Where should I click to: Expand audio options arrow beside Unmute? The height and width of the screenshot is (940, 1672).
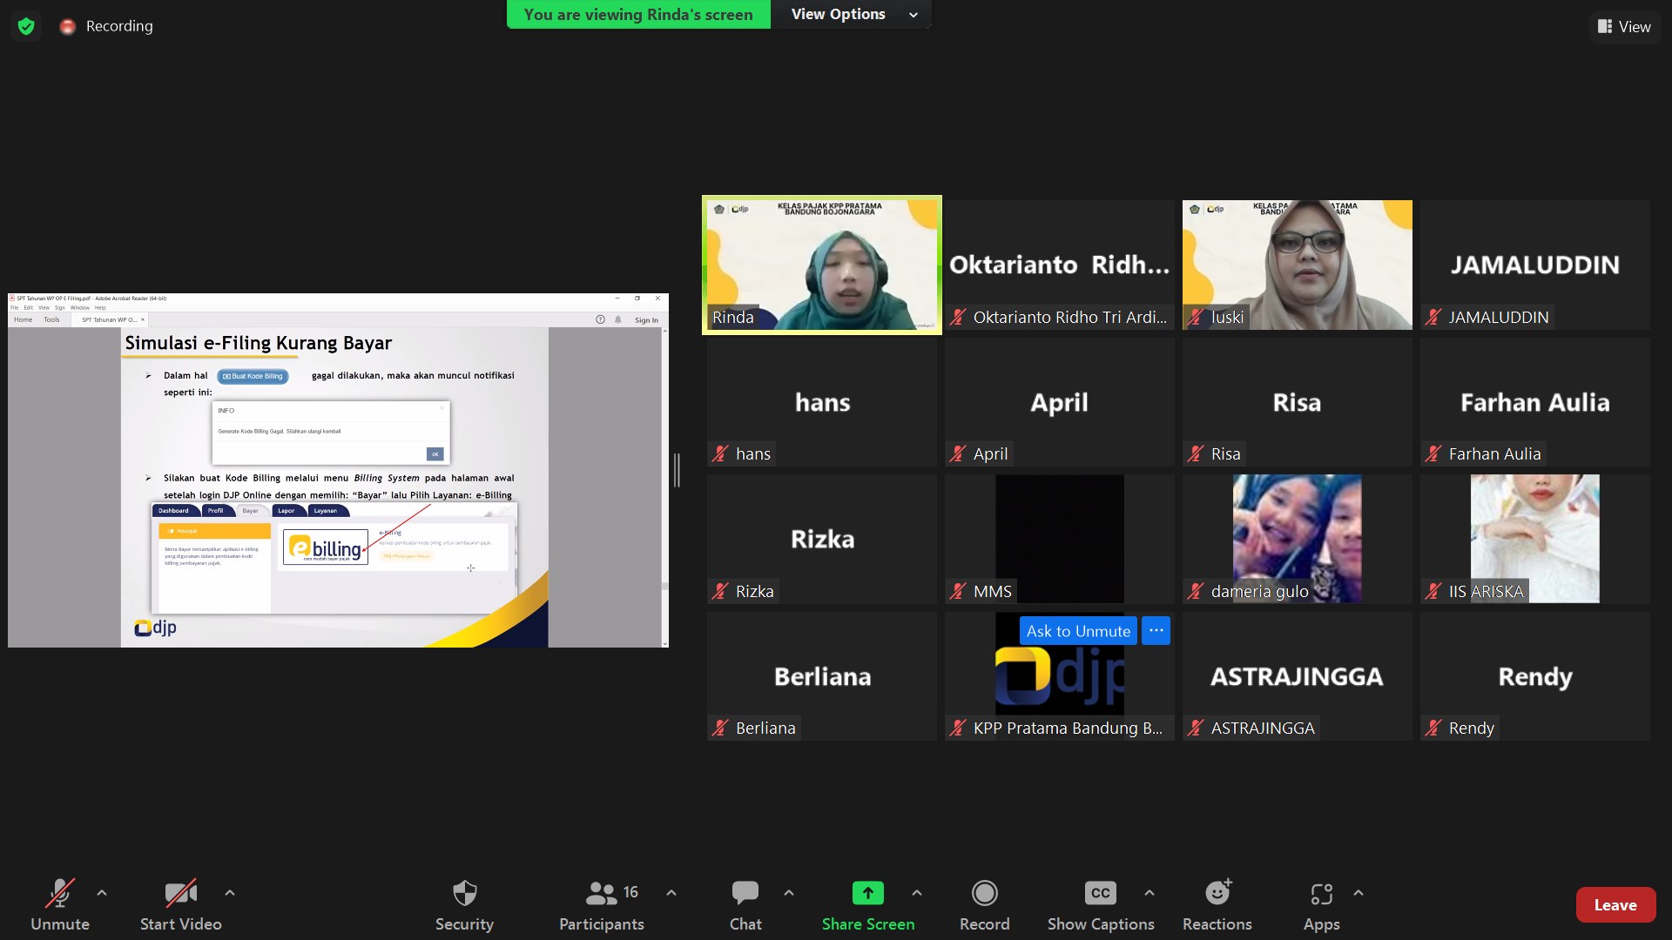point(102,893)
